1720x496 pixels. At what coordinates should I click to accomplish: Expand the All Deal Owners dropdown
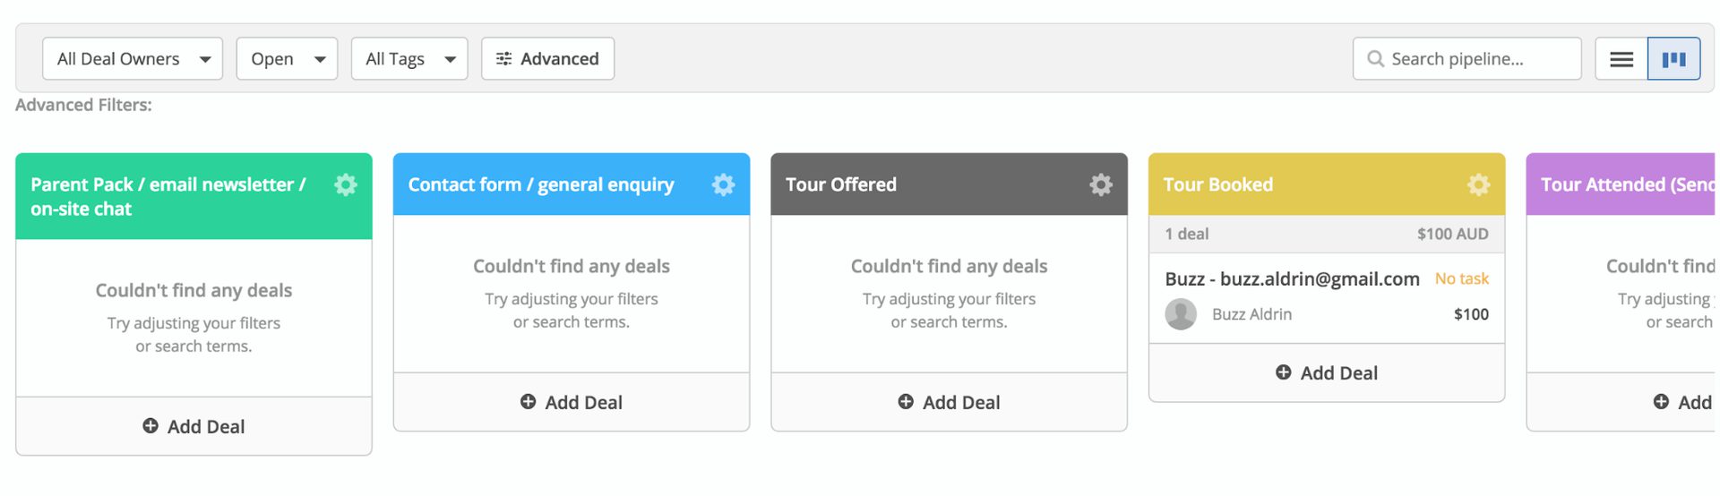133,59
